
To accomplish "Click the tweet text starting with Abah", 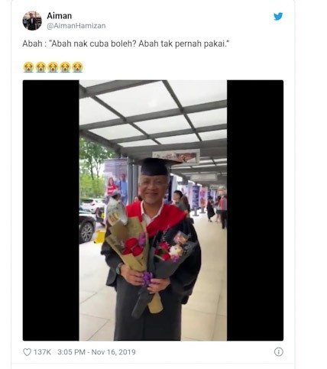I will [x=126, y=44].
